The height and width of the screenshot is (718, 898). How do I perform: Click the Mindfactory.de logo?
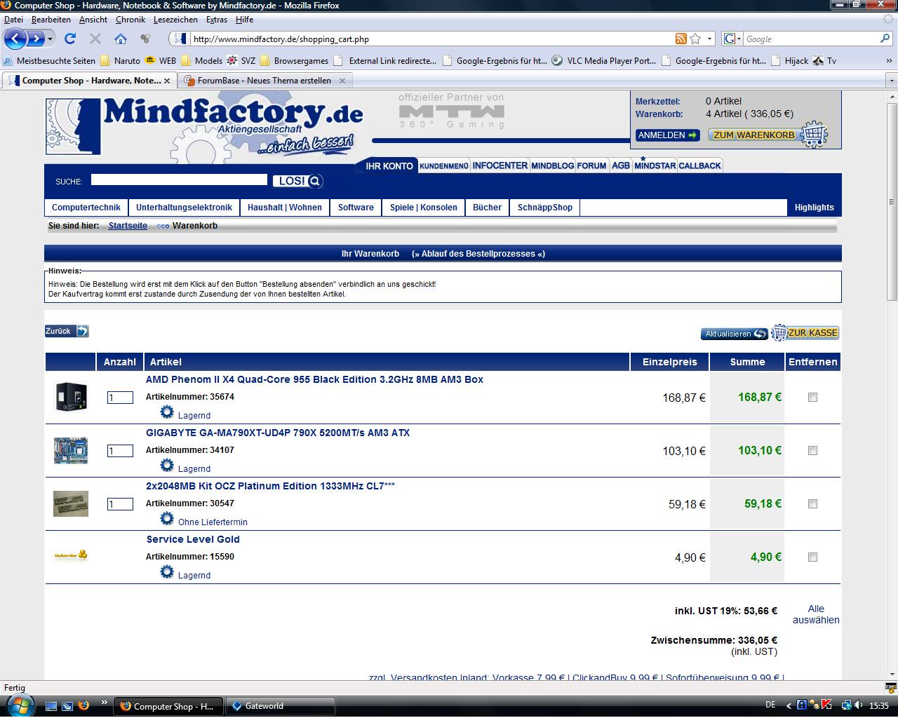point(203,126)
